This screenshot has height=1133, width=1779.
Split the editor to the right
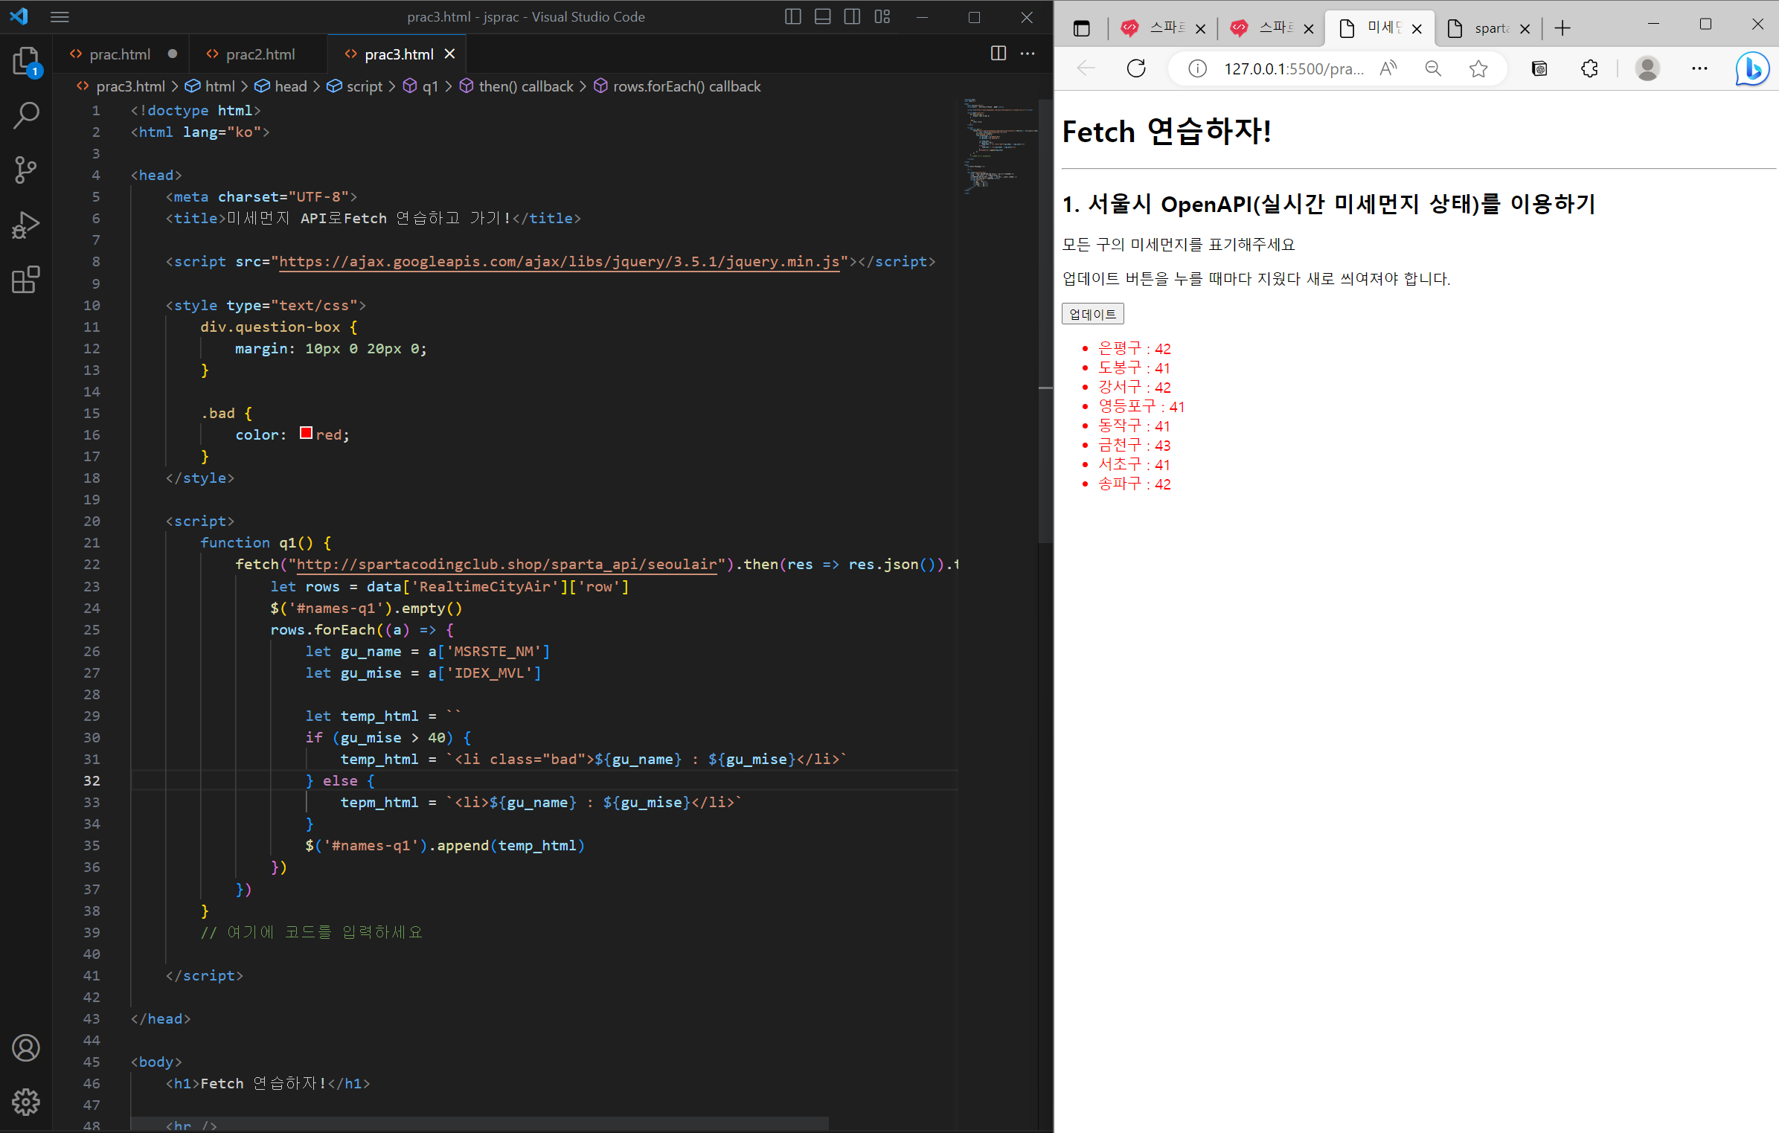point(999,54)
